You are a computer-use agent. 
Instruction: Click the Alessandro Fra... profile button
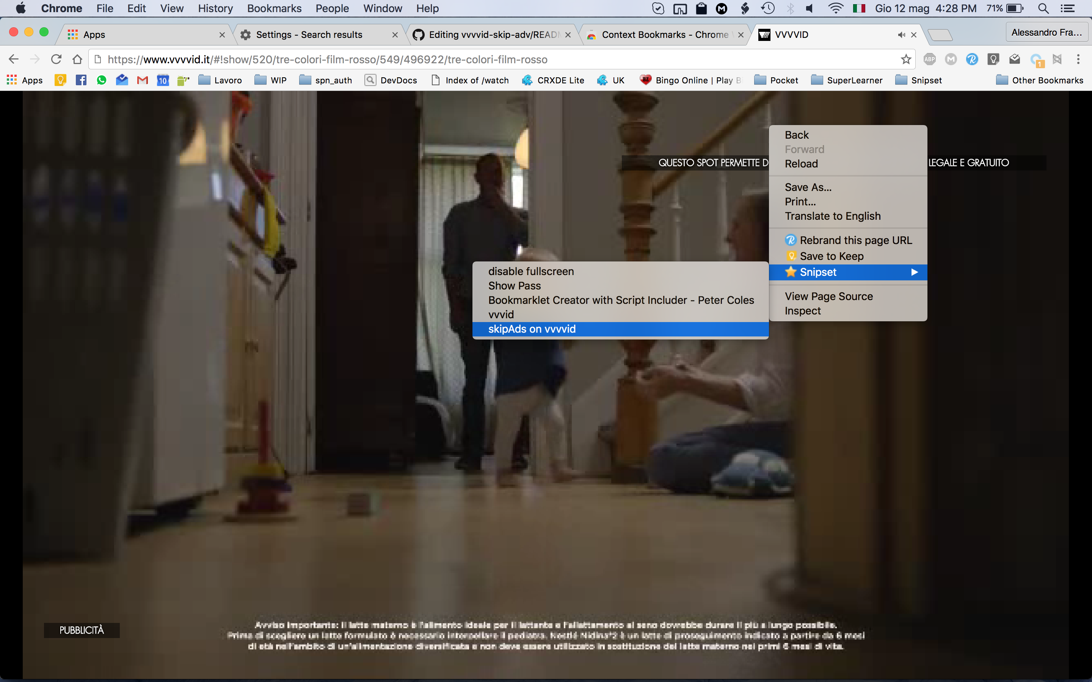[1046, 33]
